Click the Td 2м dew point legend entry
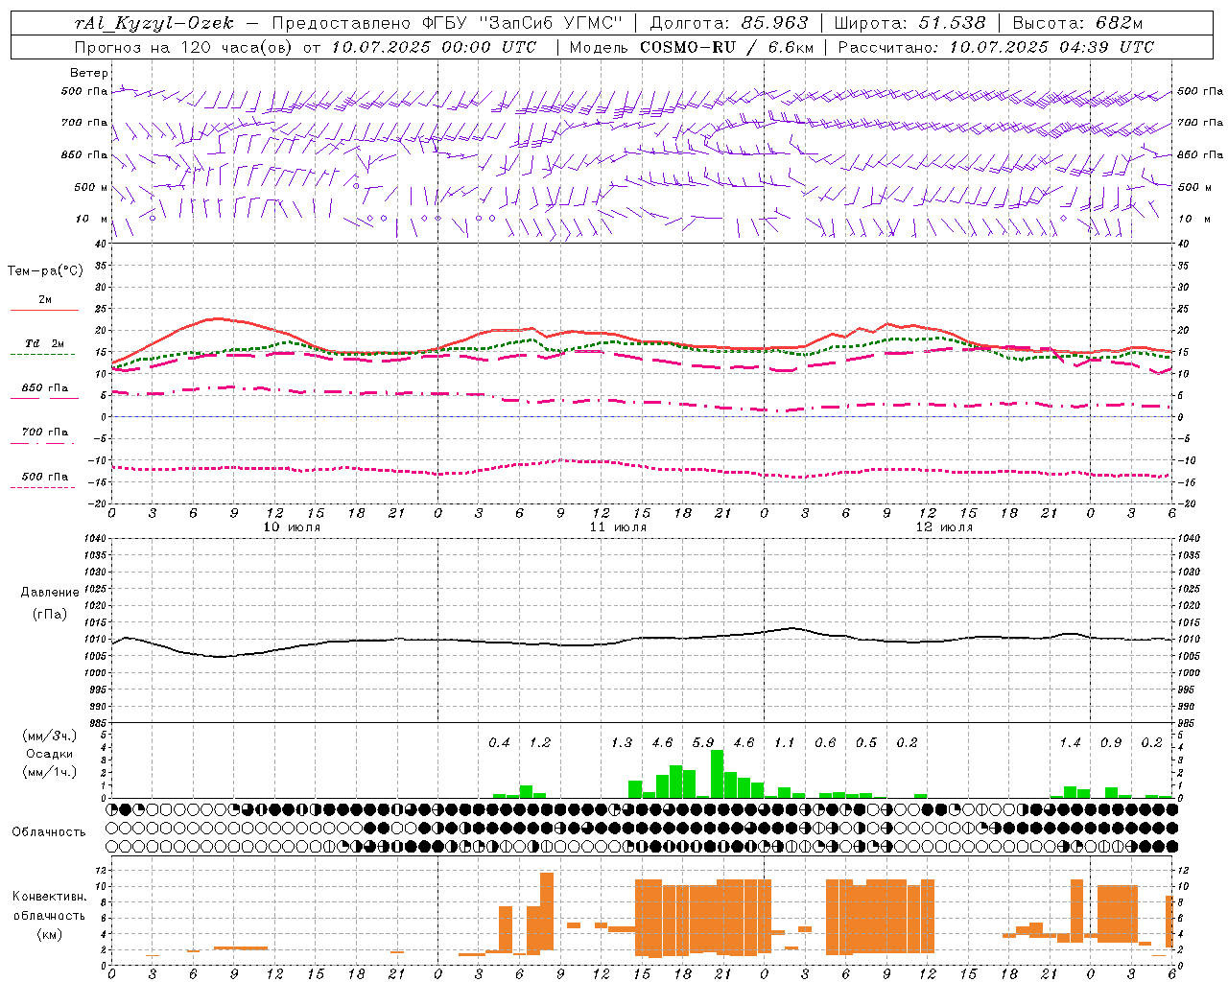This screenshot has width=1228, height=982. 44,343
